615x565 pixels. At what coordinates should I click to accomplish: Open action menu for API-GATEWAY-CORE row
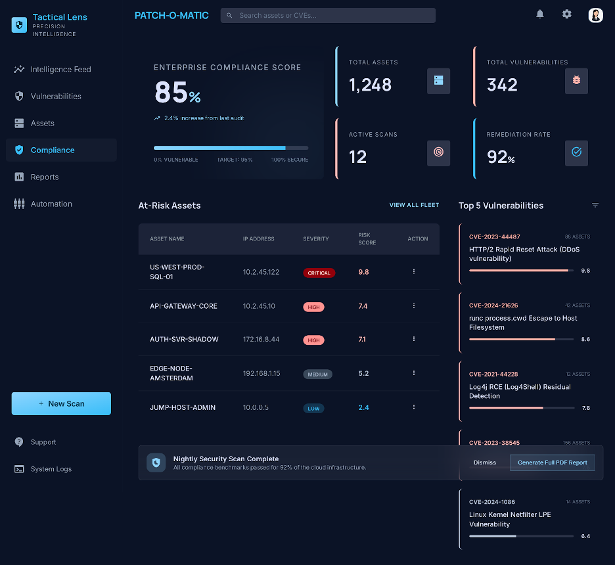(413, 306)
